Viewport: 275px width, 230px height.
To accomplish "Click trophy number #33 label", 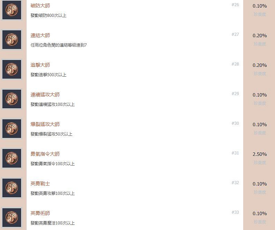I will (x=235, y=212).
